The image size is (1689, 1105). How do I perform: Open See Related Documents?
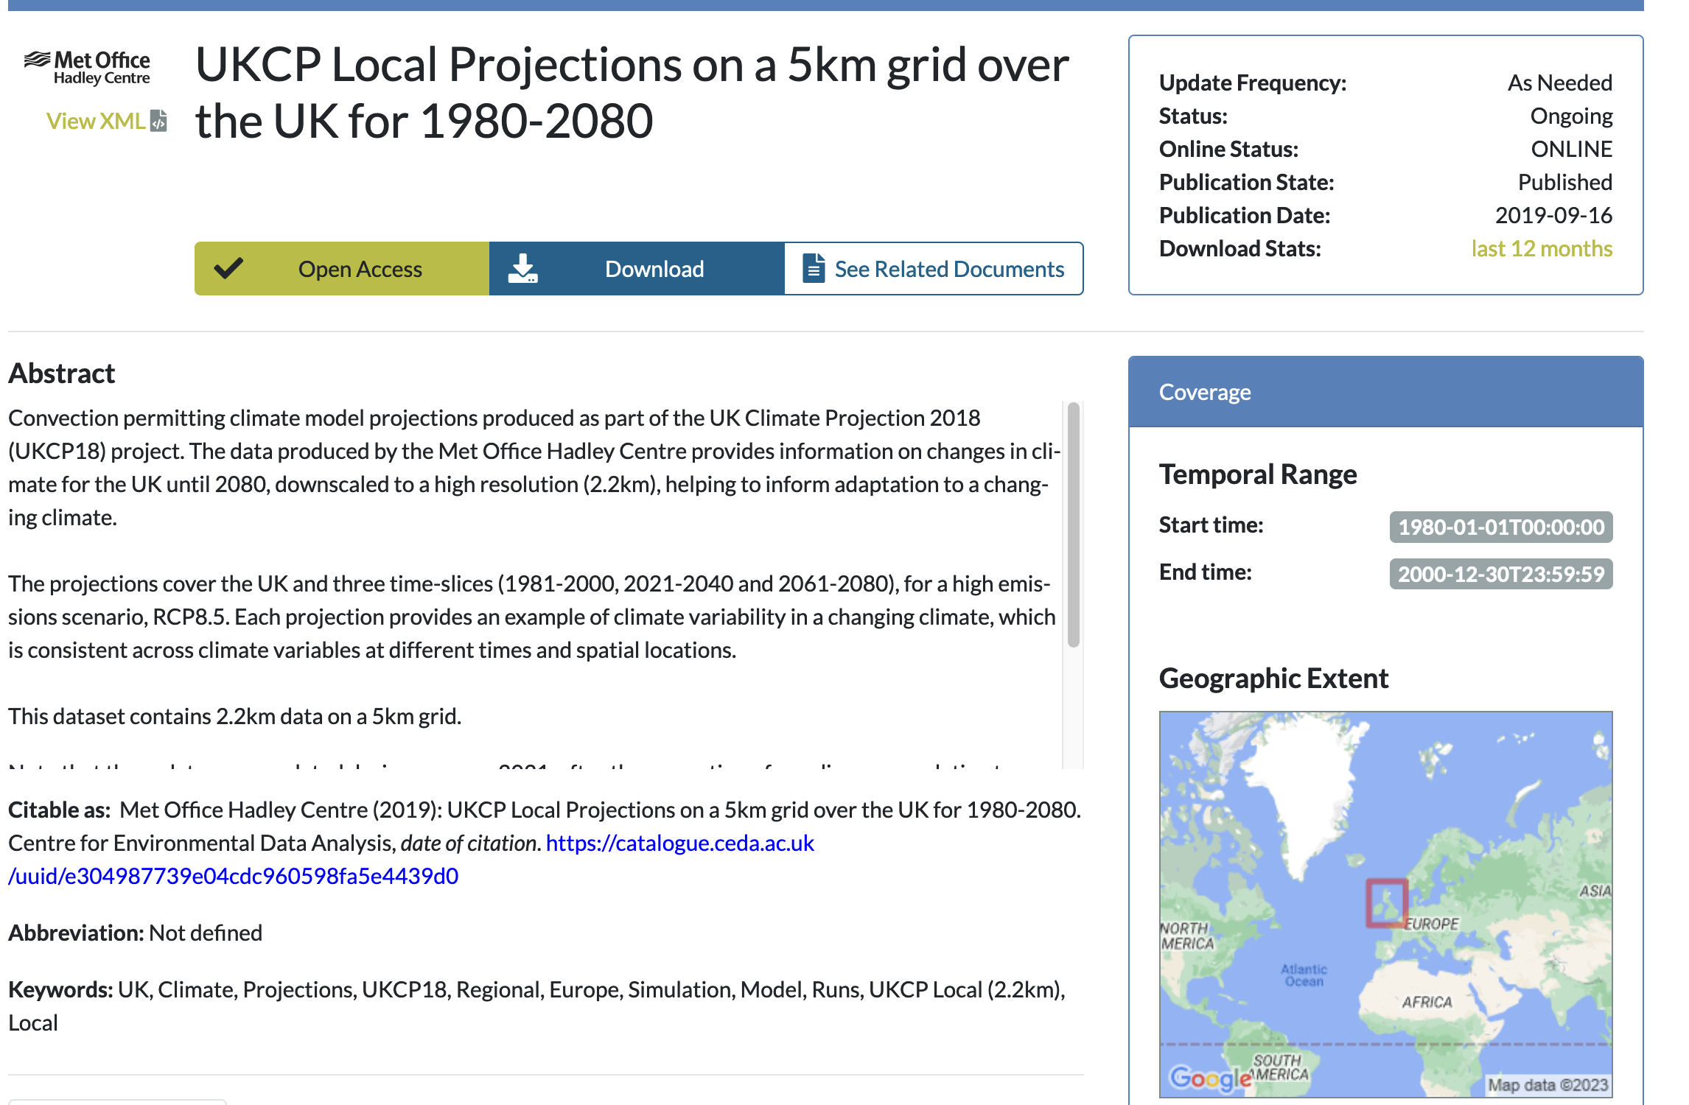click(x=948, y=269)
